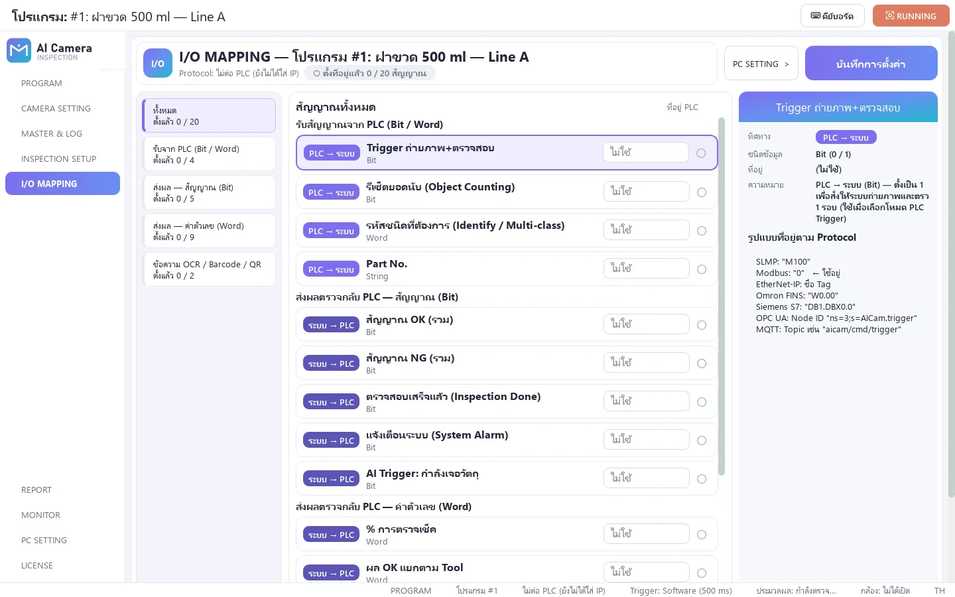This screenshot has height=597, width=955.
Task: Filter by รับจาก PLC (Bit / Word)
Action: (209, 154)
